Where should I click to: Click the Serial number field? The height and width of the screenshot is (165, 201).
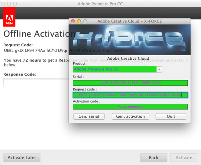[130, 83]
